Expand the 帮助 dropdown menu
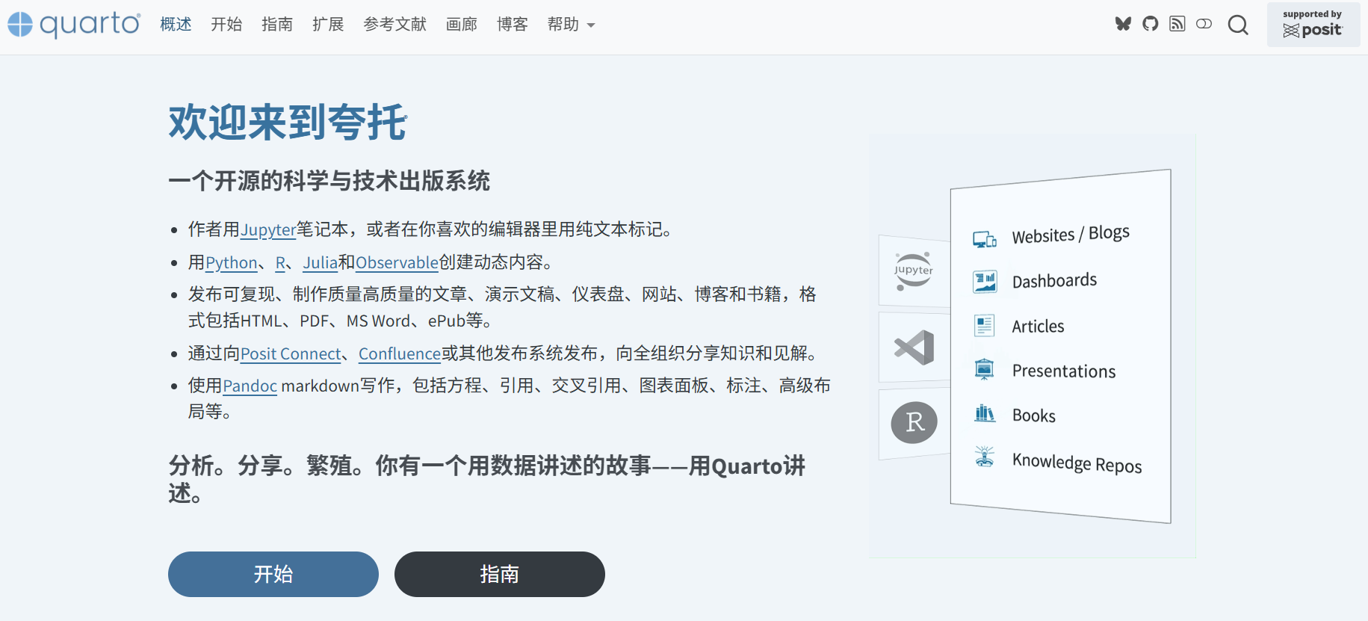 point(571,25)
